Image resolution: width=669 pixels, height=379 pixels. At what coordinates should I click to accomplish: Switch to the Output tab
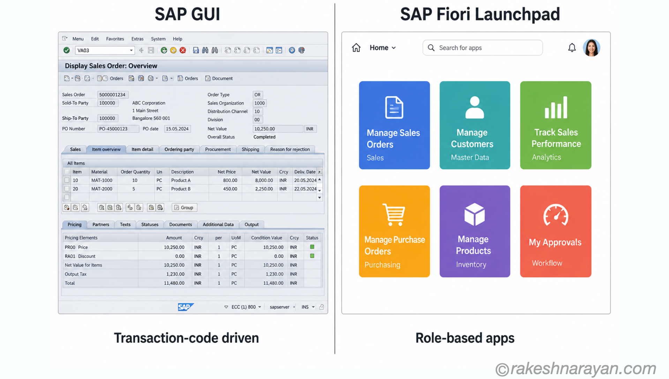click(x=251, y=224)
